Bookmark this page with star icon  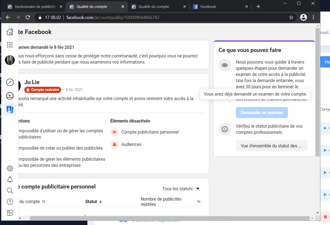tap(291, 17)
